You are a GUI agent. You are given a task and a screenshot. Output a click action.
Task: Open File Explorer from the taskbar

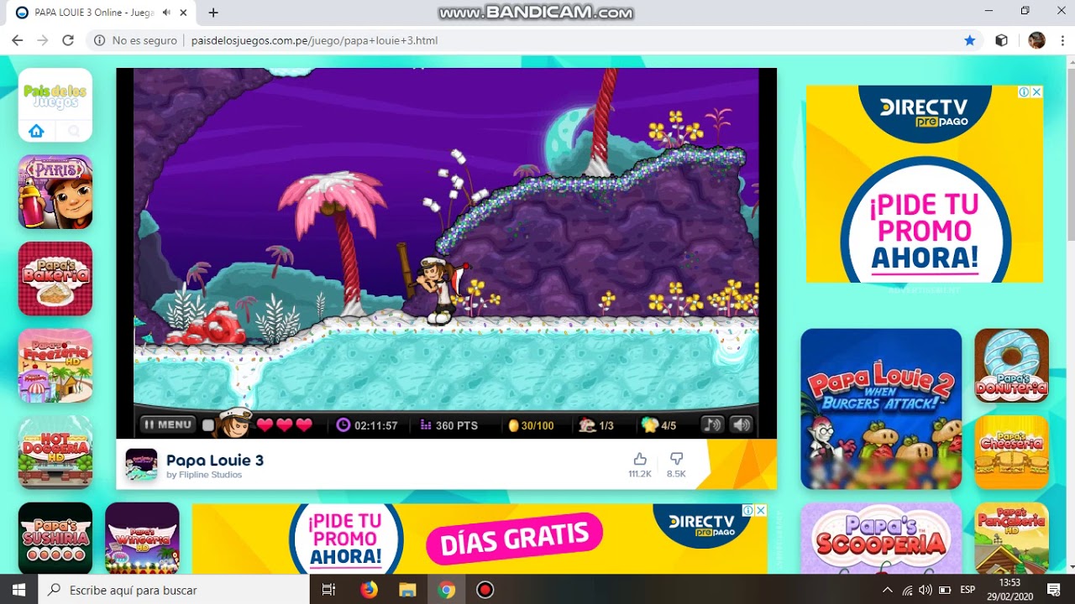click(x=407, y=590)
